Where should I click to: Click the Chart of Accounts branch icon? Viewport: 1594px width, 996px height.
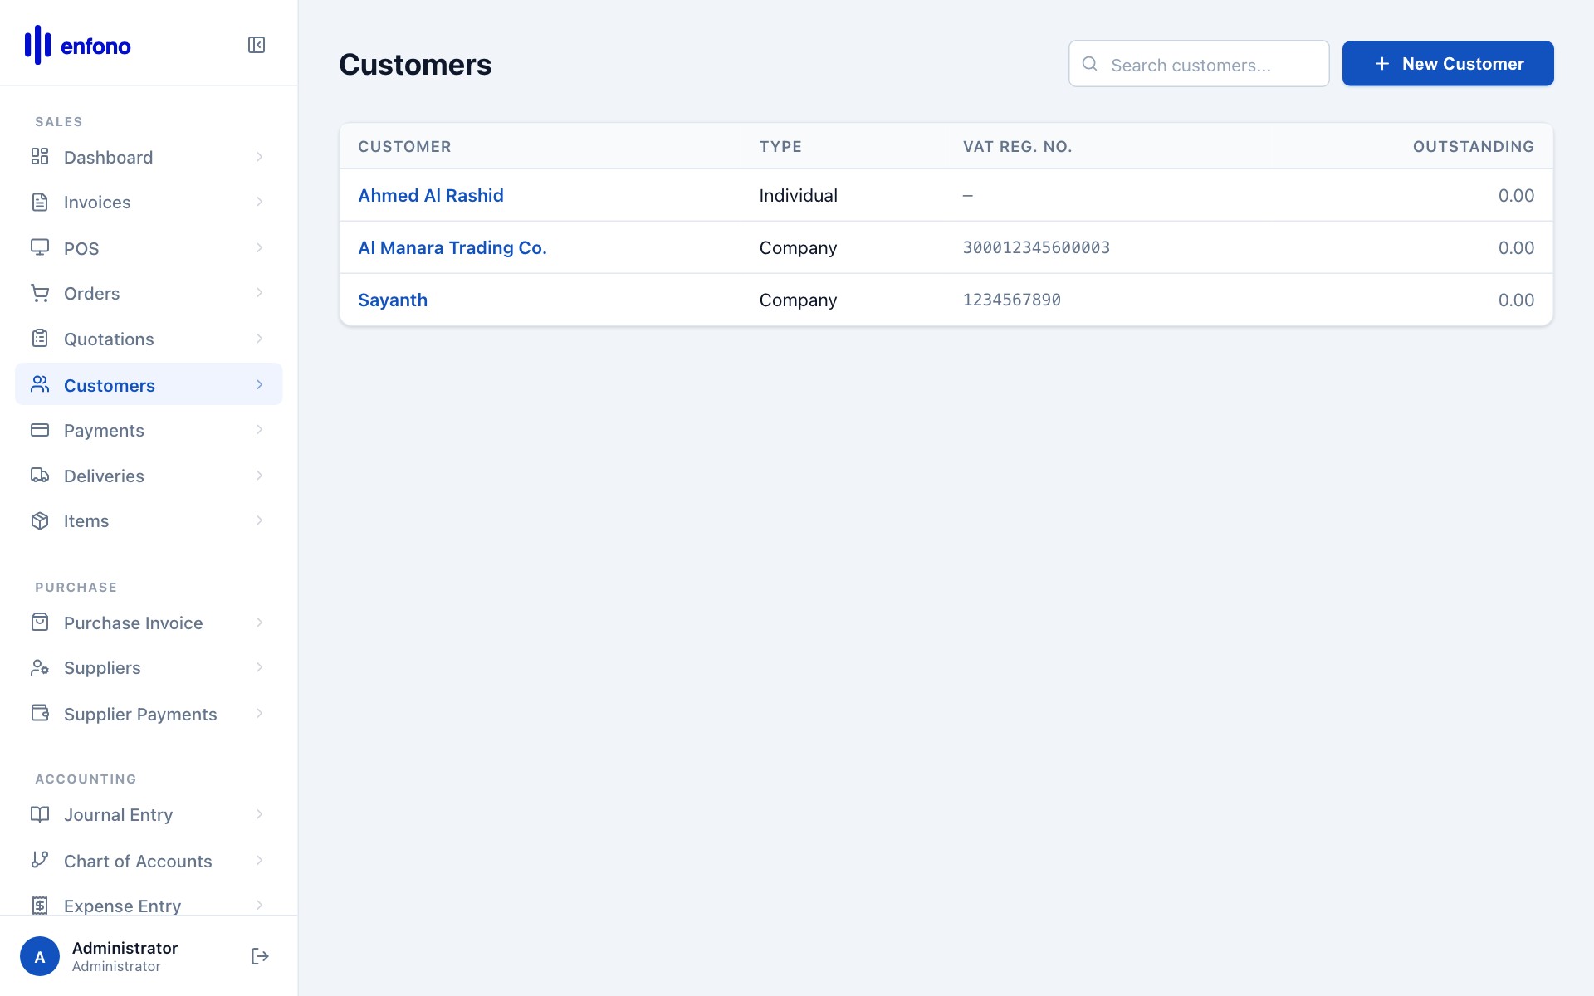click(x=40, y=861)
